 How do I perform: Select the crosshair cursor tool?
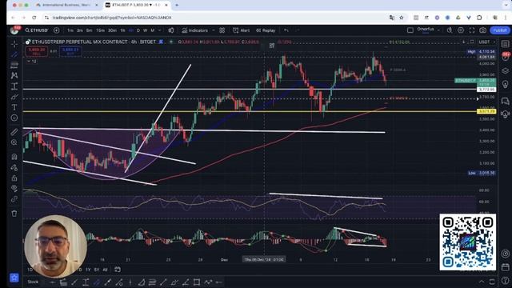pyautogui.click(x=14, y=44)
